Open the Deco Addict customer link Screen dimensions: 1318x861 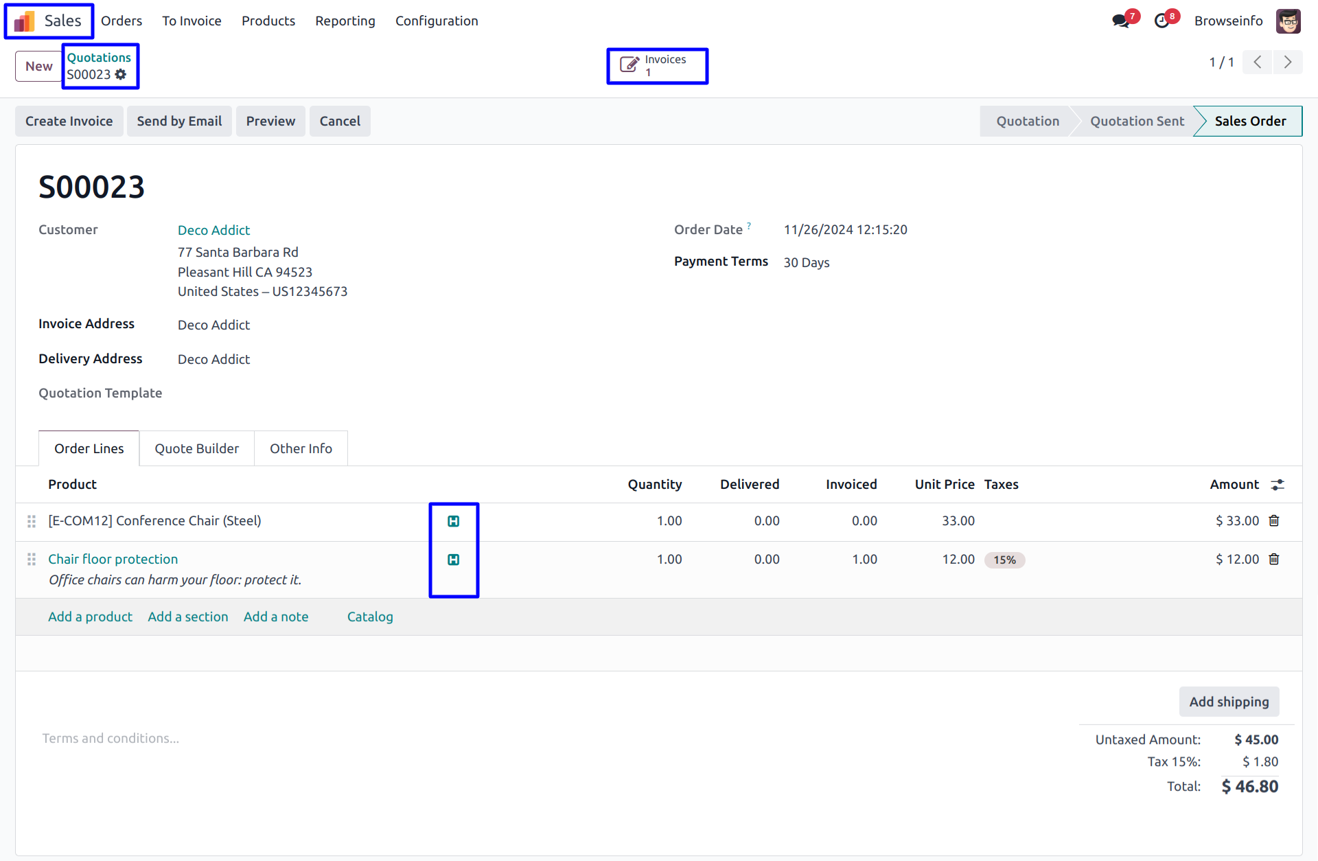(213, 230)
